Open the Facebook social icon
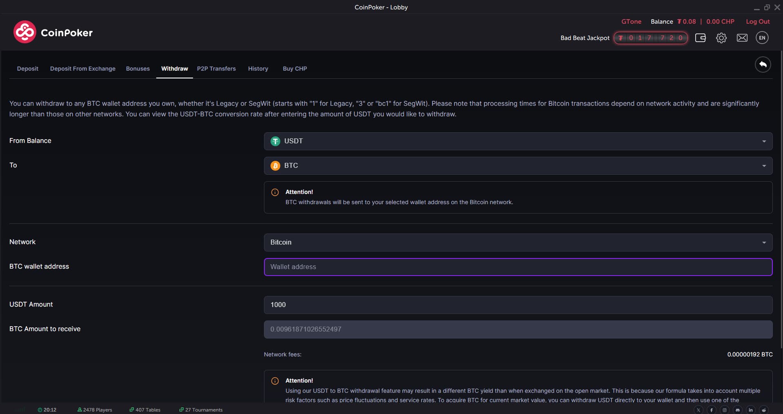 tap(712, 410)
